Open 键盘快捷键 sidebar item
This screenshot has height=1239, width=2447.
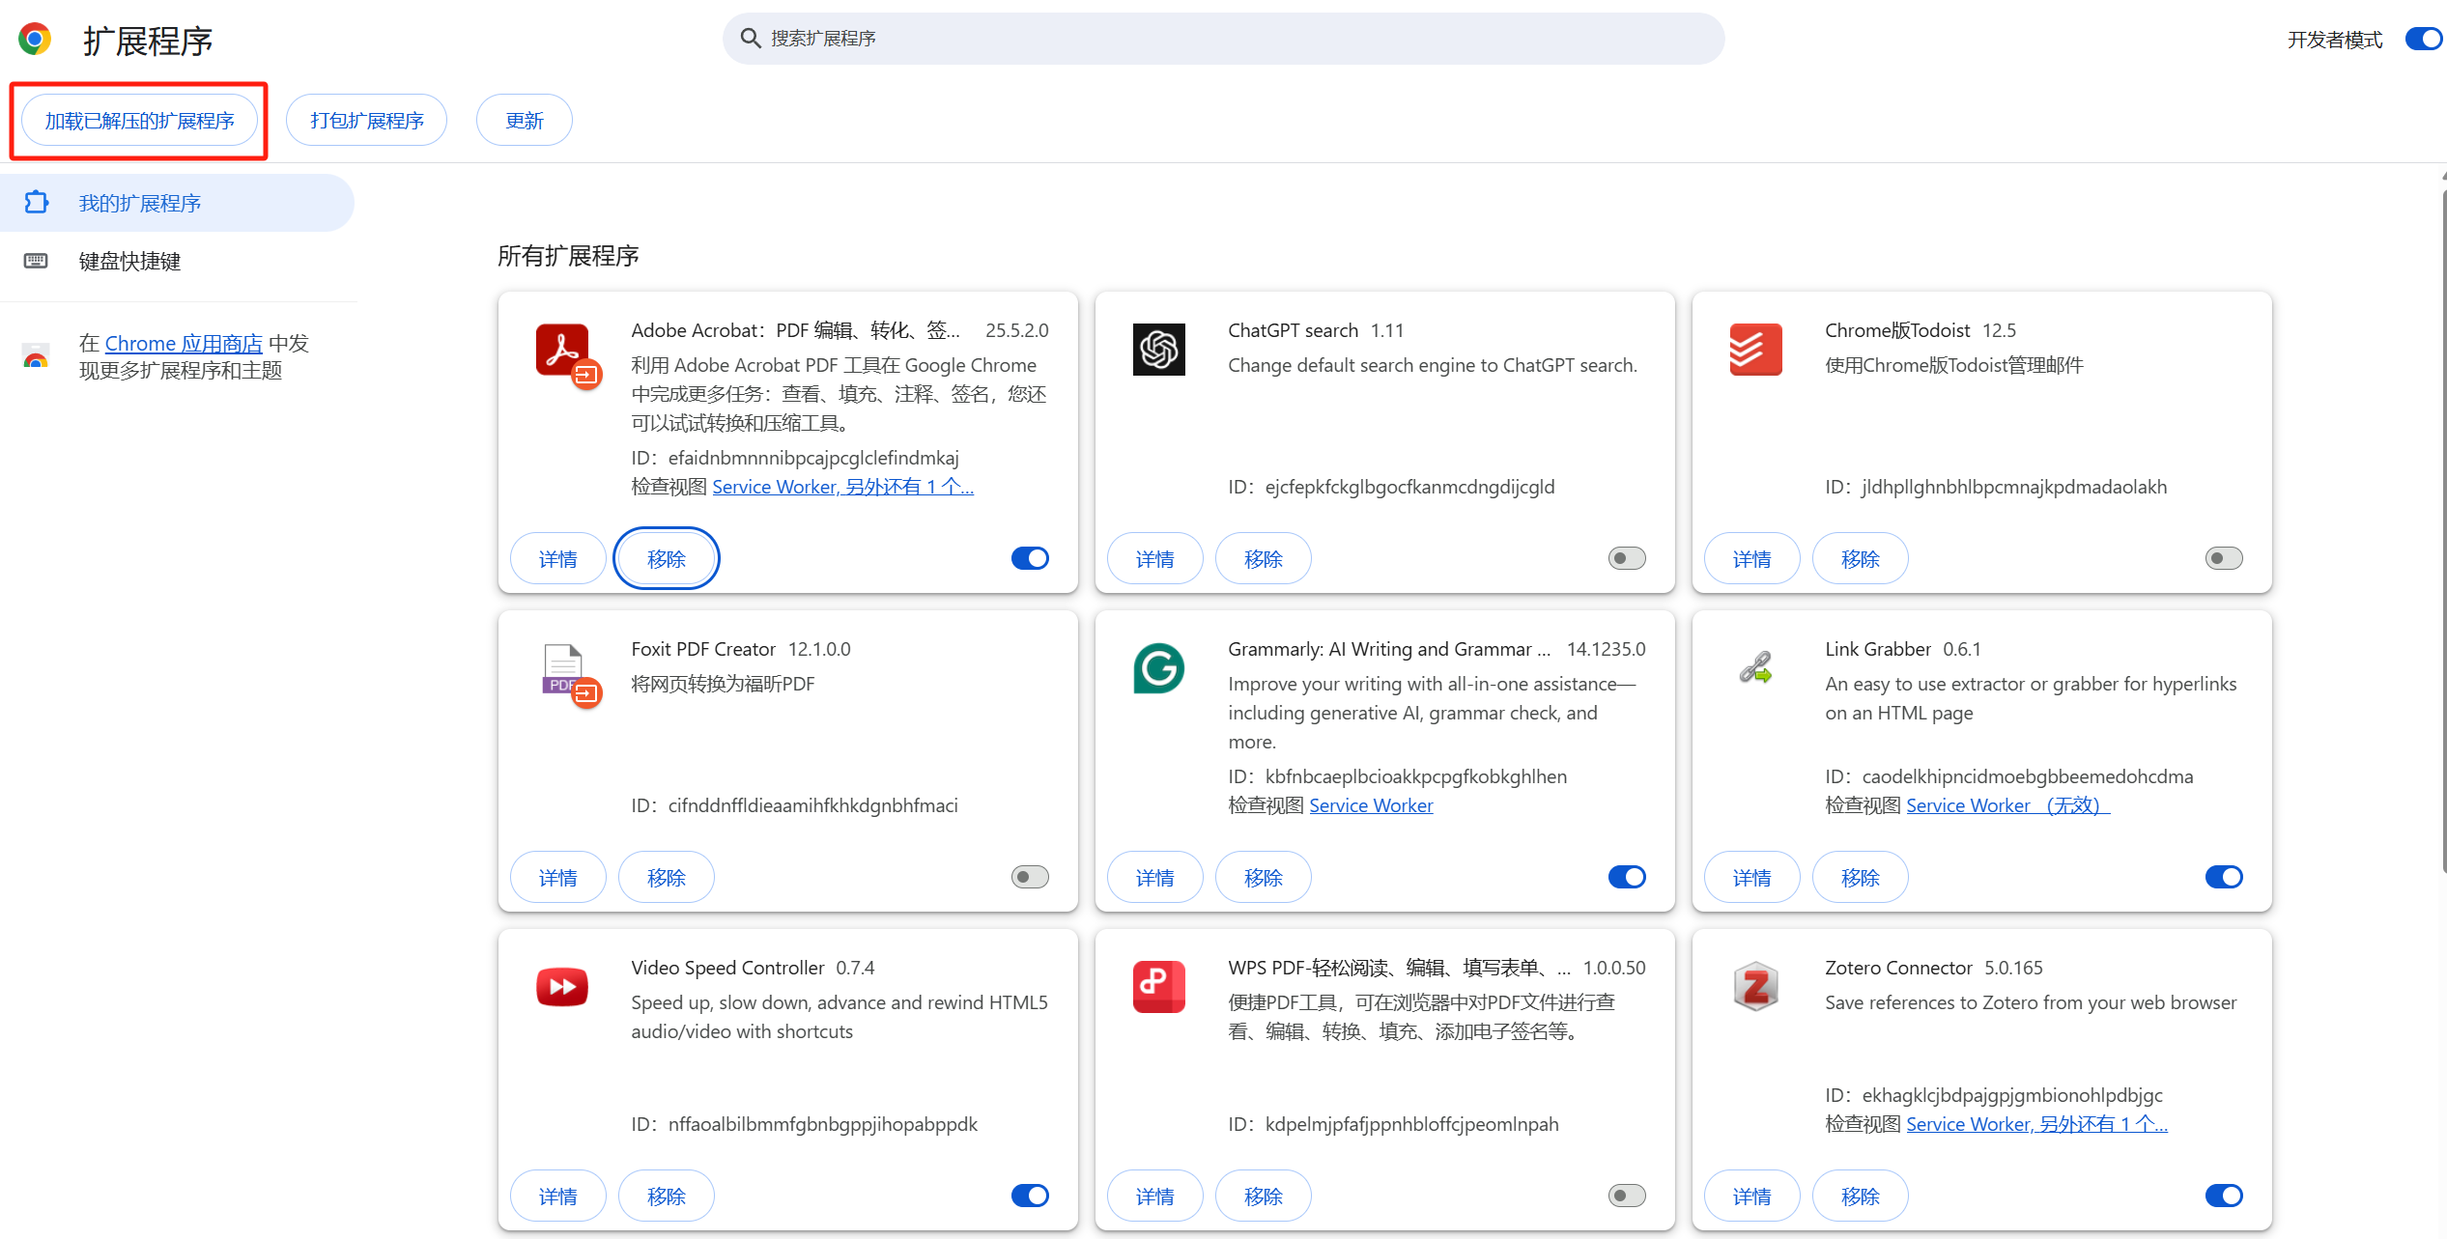pos(129,261)
